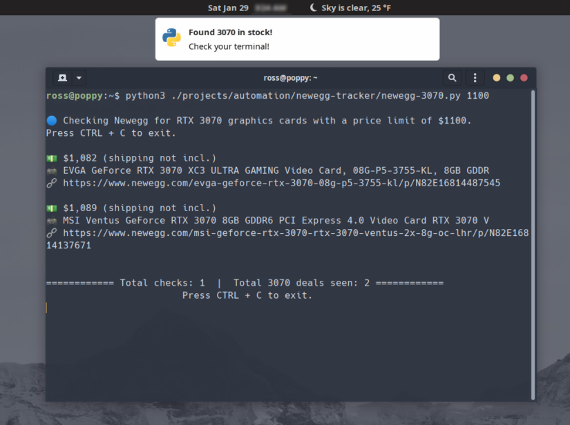Click the chain-link emoji before the MSI URL
Viewport: 570px width, 425px height.
[x=51, y=233]
